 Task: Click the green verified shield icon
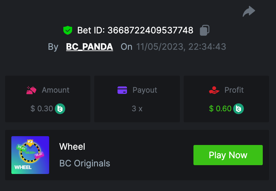pos(68,30)
